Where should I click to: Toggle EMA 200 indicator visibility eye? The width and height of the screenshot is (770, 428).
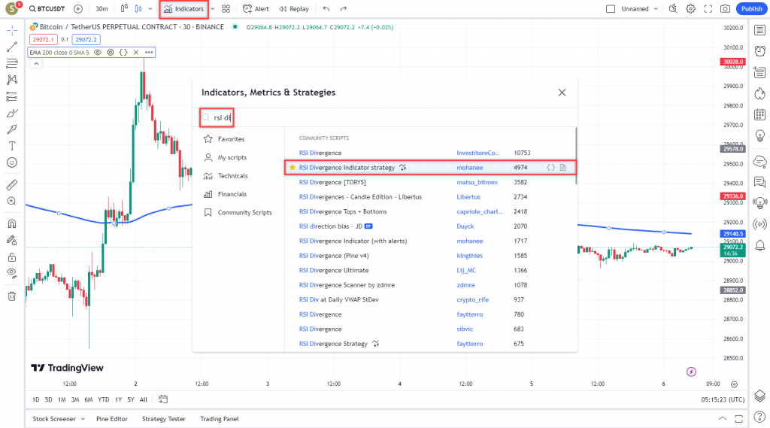click(98, 52)
